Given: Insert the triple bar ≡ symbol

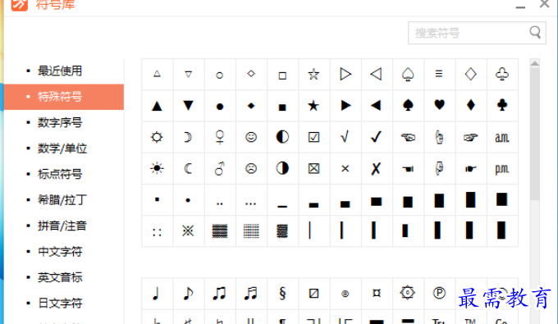Looking at the screenshot, I should pyautogui.click(x=439, y=75).
